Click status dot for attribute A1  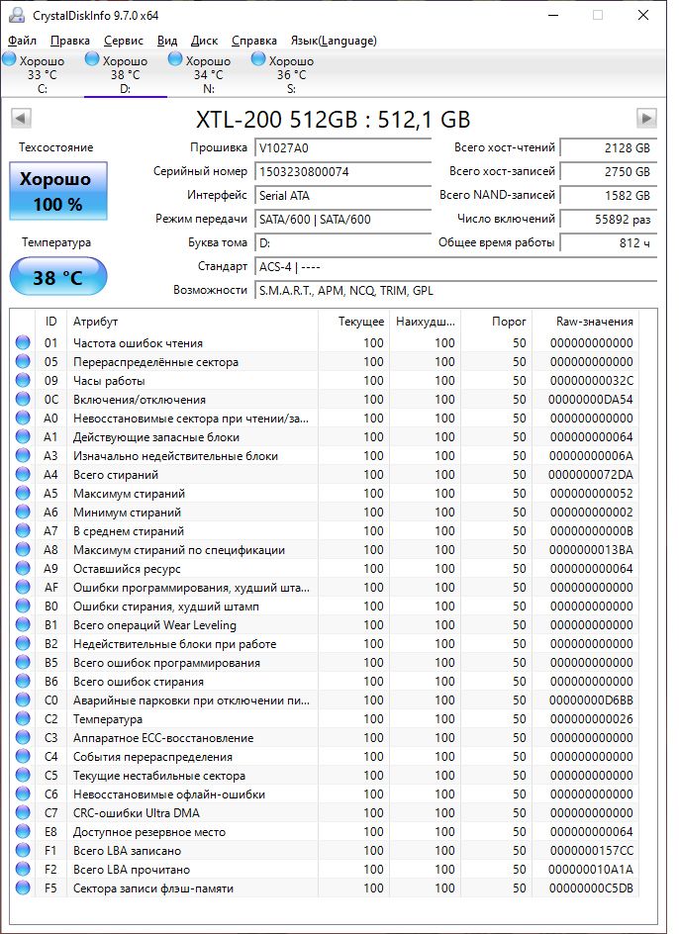pyautogui.click(x=23, y=436)
